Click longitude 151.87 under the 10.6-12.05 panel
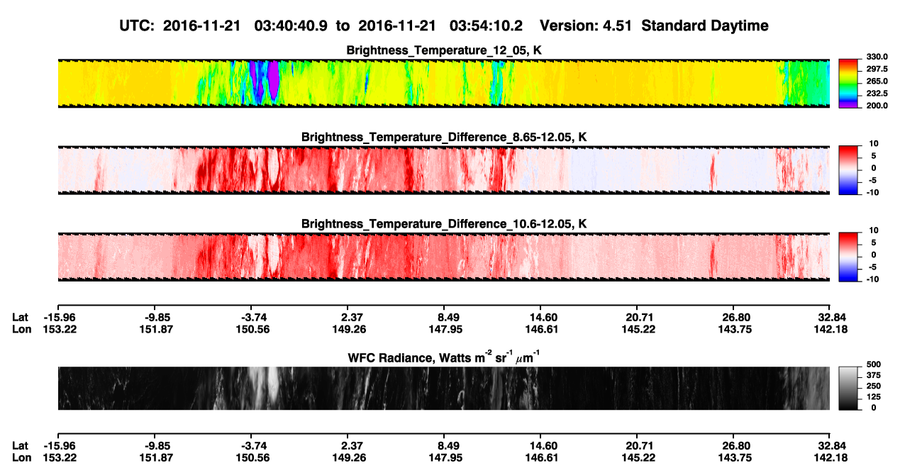Screen dimensions: 922x473 (156, 329)
